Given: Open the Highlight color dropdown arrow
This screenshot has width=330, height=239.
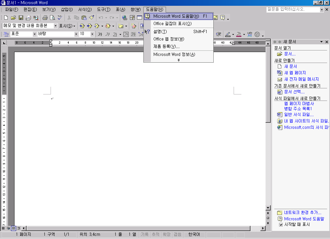Looking at the screenshot, I should [x=233, y=34].
